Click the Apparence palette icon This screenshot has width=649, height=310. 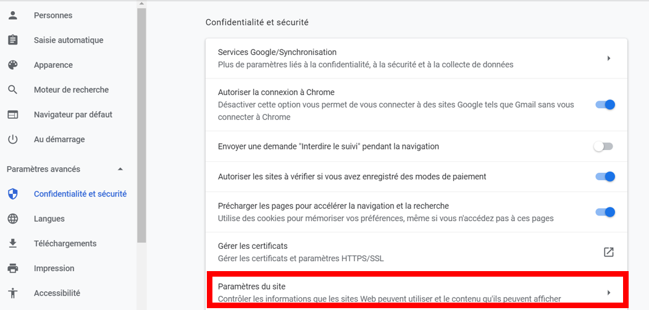point(12,65)
